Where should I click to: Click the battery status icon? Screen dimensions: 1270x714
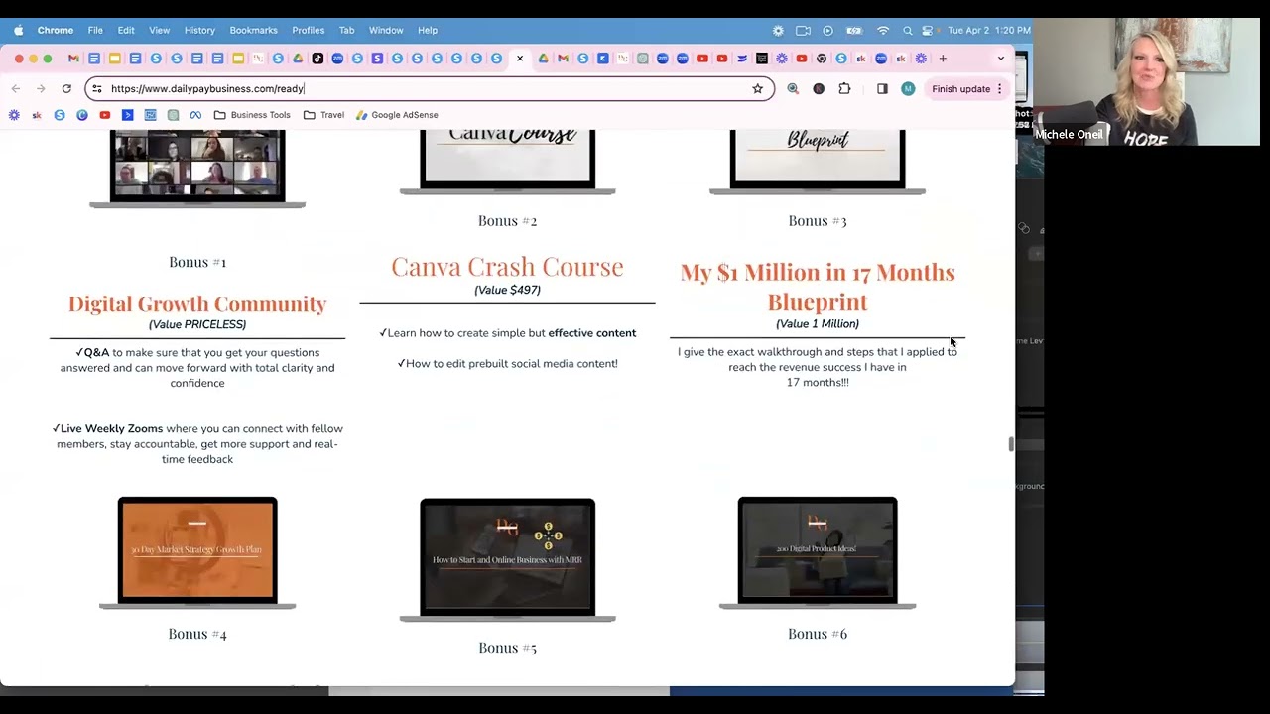click(x=854, y=31)
